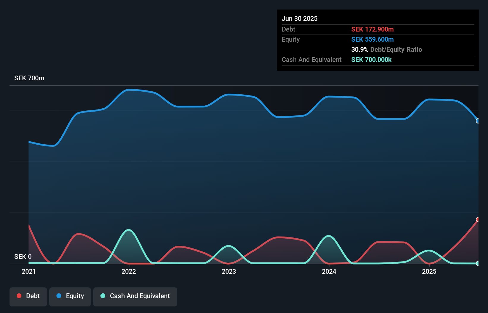Select the 2023 label on the x-axis
488x313 pixels.
[229, 271]
